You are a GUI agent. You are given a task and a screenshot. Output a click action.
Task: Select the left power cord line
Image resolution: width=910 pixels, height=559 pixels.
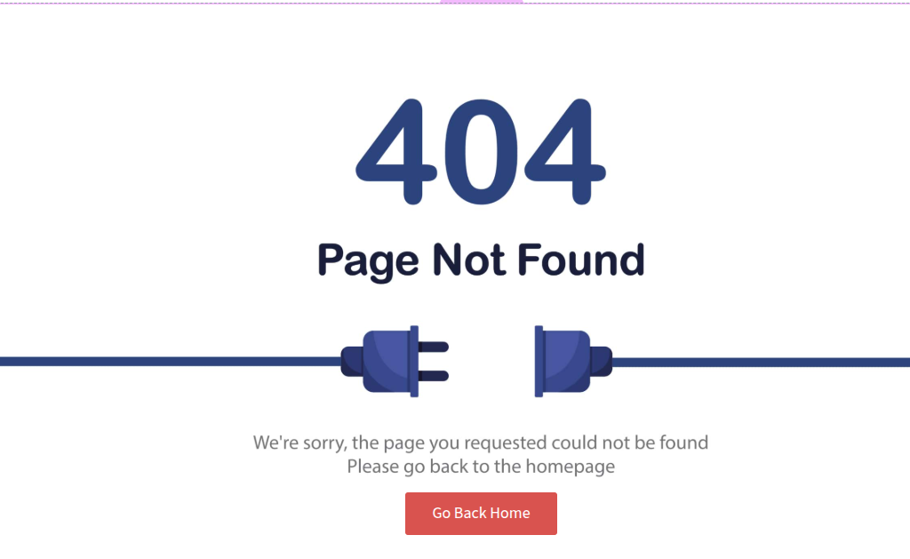pos(171,362)
